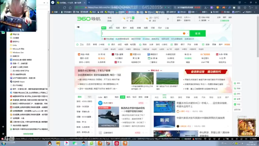Open the WeChat icon in taskbar
The width and height of the screenshot is (259, 146).
tap(75, 143)
